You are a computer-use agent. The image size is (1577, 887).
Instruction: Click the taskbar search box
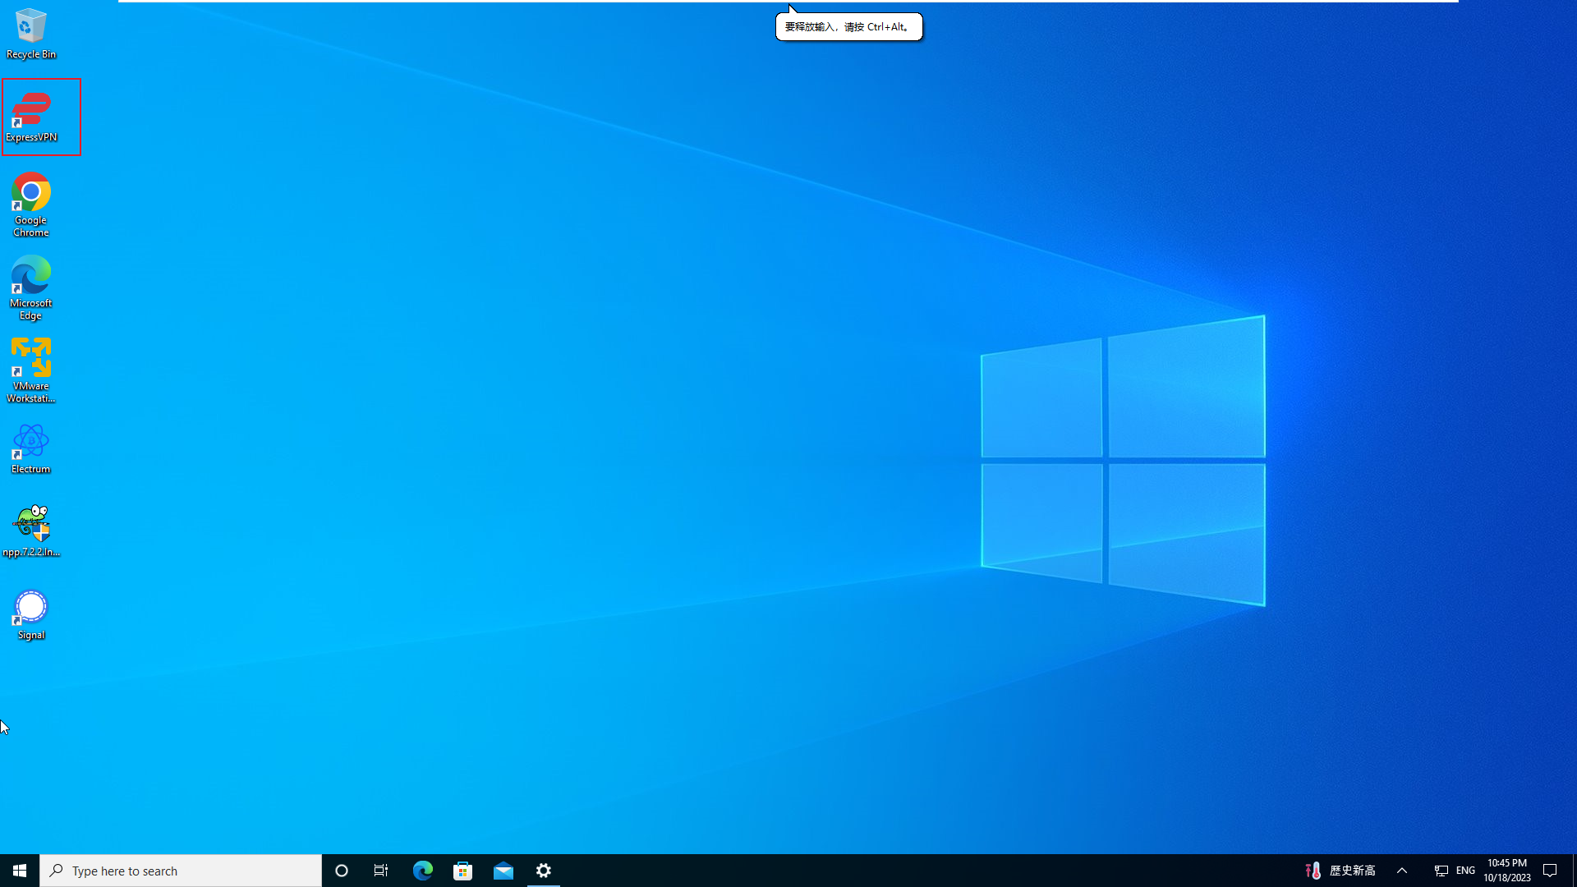(x=181, y=871)
